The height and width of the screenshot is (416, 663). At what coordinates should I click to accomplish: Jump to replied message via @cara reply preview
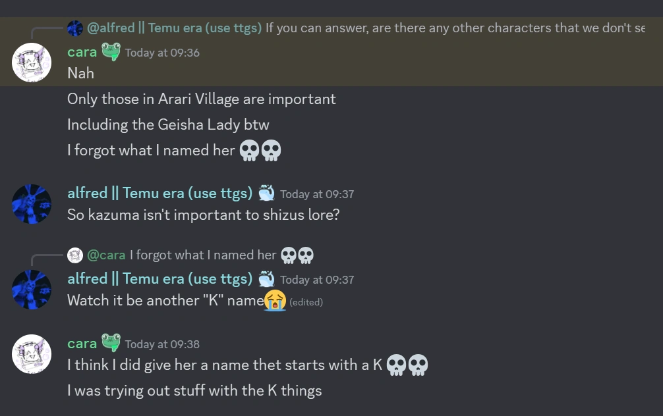202,255
